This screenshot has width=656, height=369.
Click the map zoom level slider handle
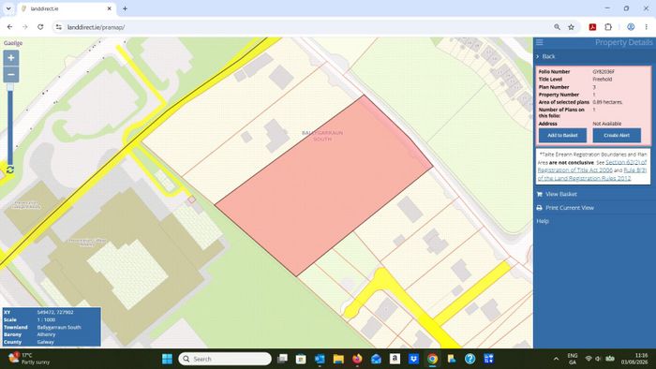pyautogui.click(x=10, y=87)
